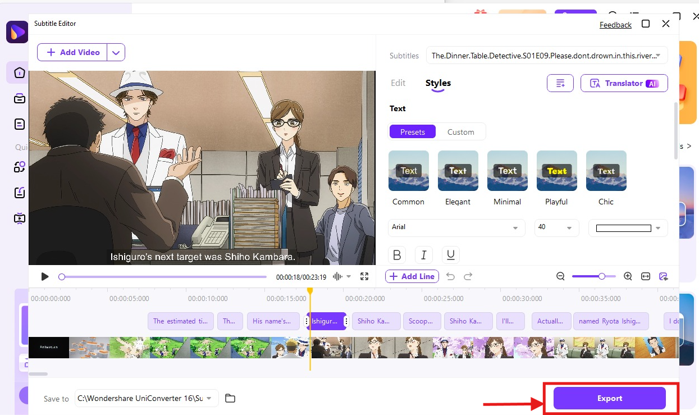Choose the Minimal text preset
This screenshot has width=699, height=415.
[x=508, y=171]
